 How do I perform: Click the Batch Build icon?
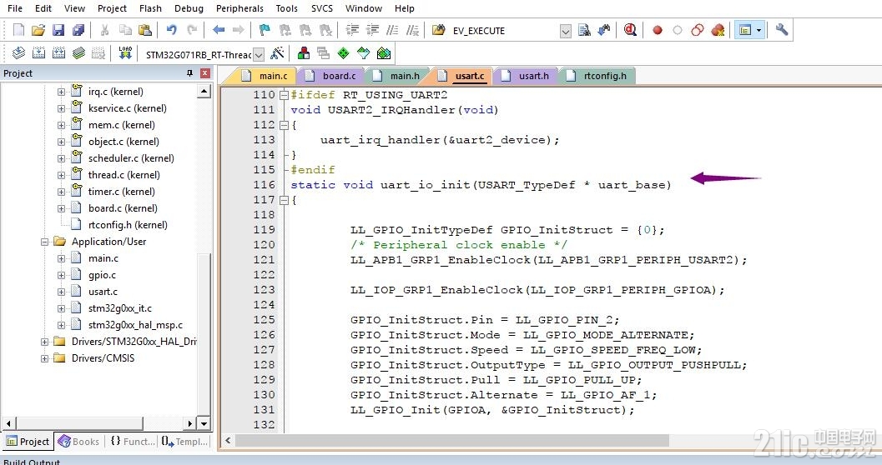pyautogui.click(x=78, y=53)
